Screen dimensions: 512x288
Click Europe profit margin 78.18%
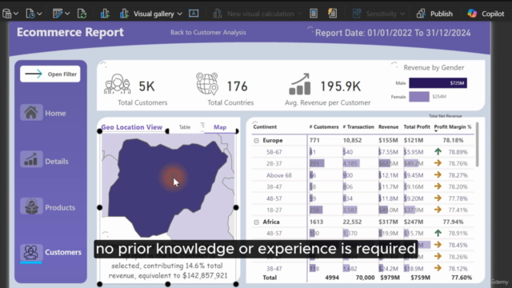click(x=453, y=141)
